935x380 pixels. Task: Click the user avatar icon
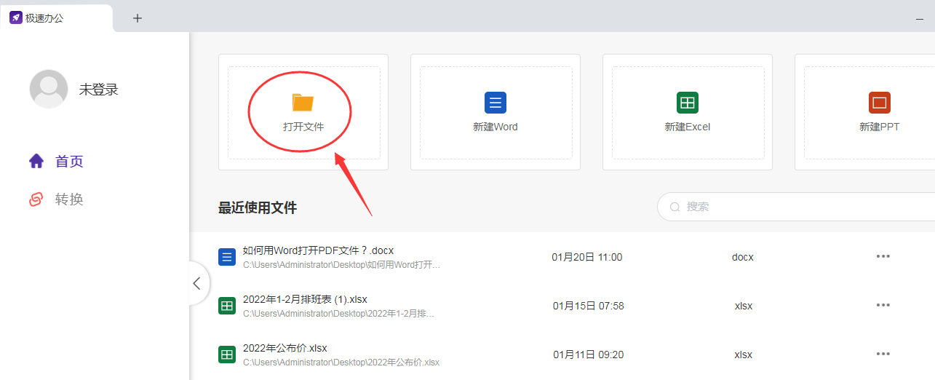coord(49,89)
